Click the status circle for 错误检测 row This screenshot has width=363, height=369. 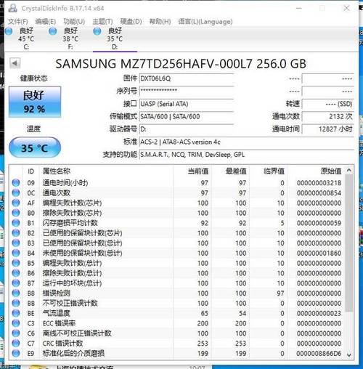click(16, 293)
